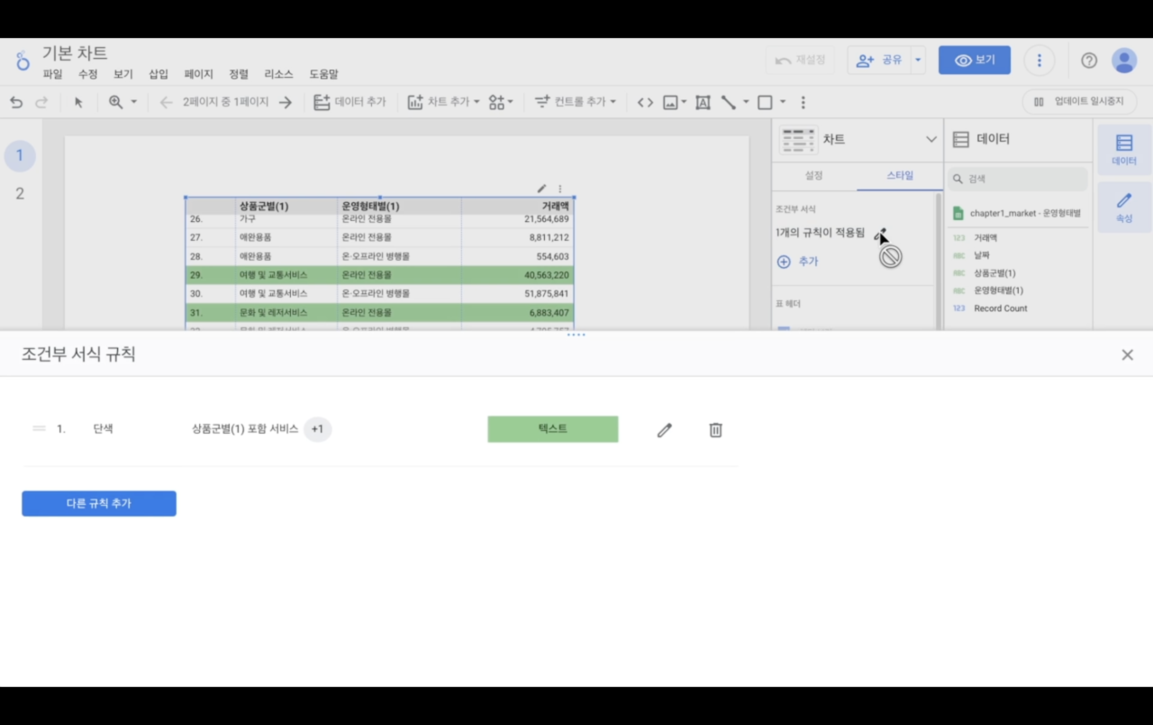Click the add another rule button
The height and width of the screenshot is (725, 1153).
click(x=99, y=503)
